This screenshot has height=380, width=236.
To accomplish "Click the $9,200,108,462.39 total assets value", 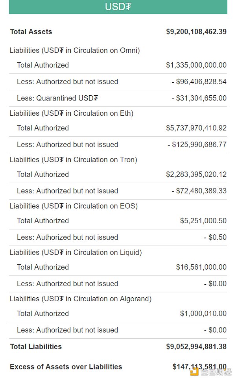I will (196, 32).
